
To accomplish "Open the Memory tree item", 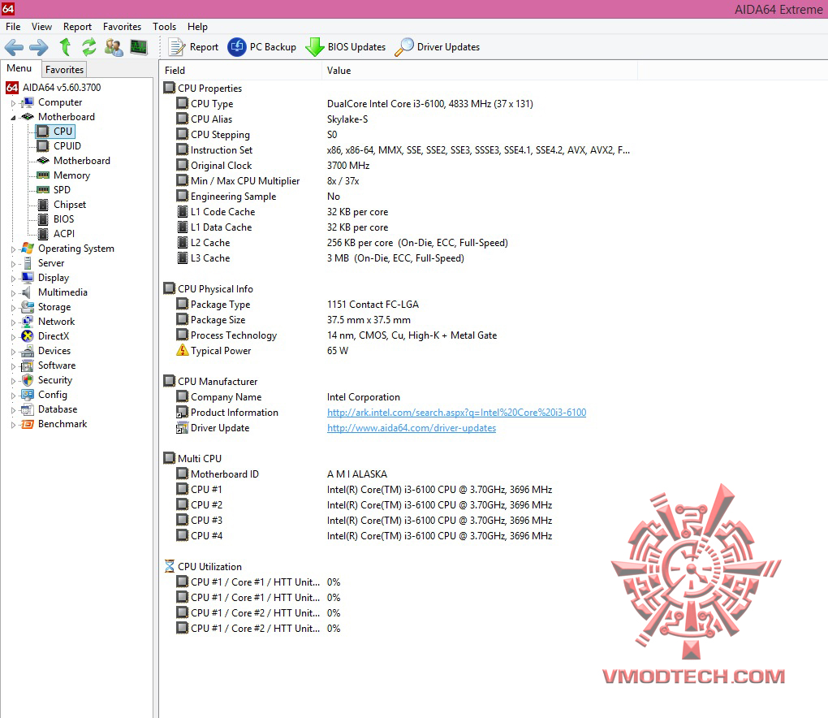I will (71, 175).
